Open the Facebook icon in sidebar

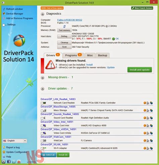tap(9, 161)
